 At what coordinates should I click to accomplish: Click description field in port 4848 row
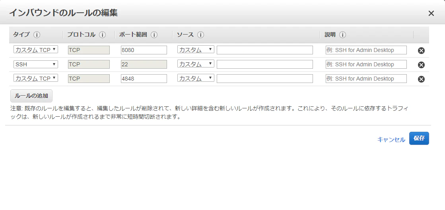click(366, 79)
